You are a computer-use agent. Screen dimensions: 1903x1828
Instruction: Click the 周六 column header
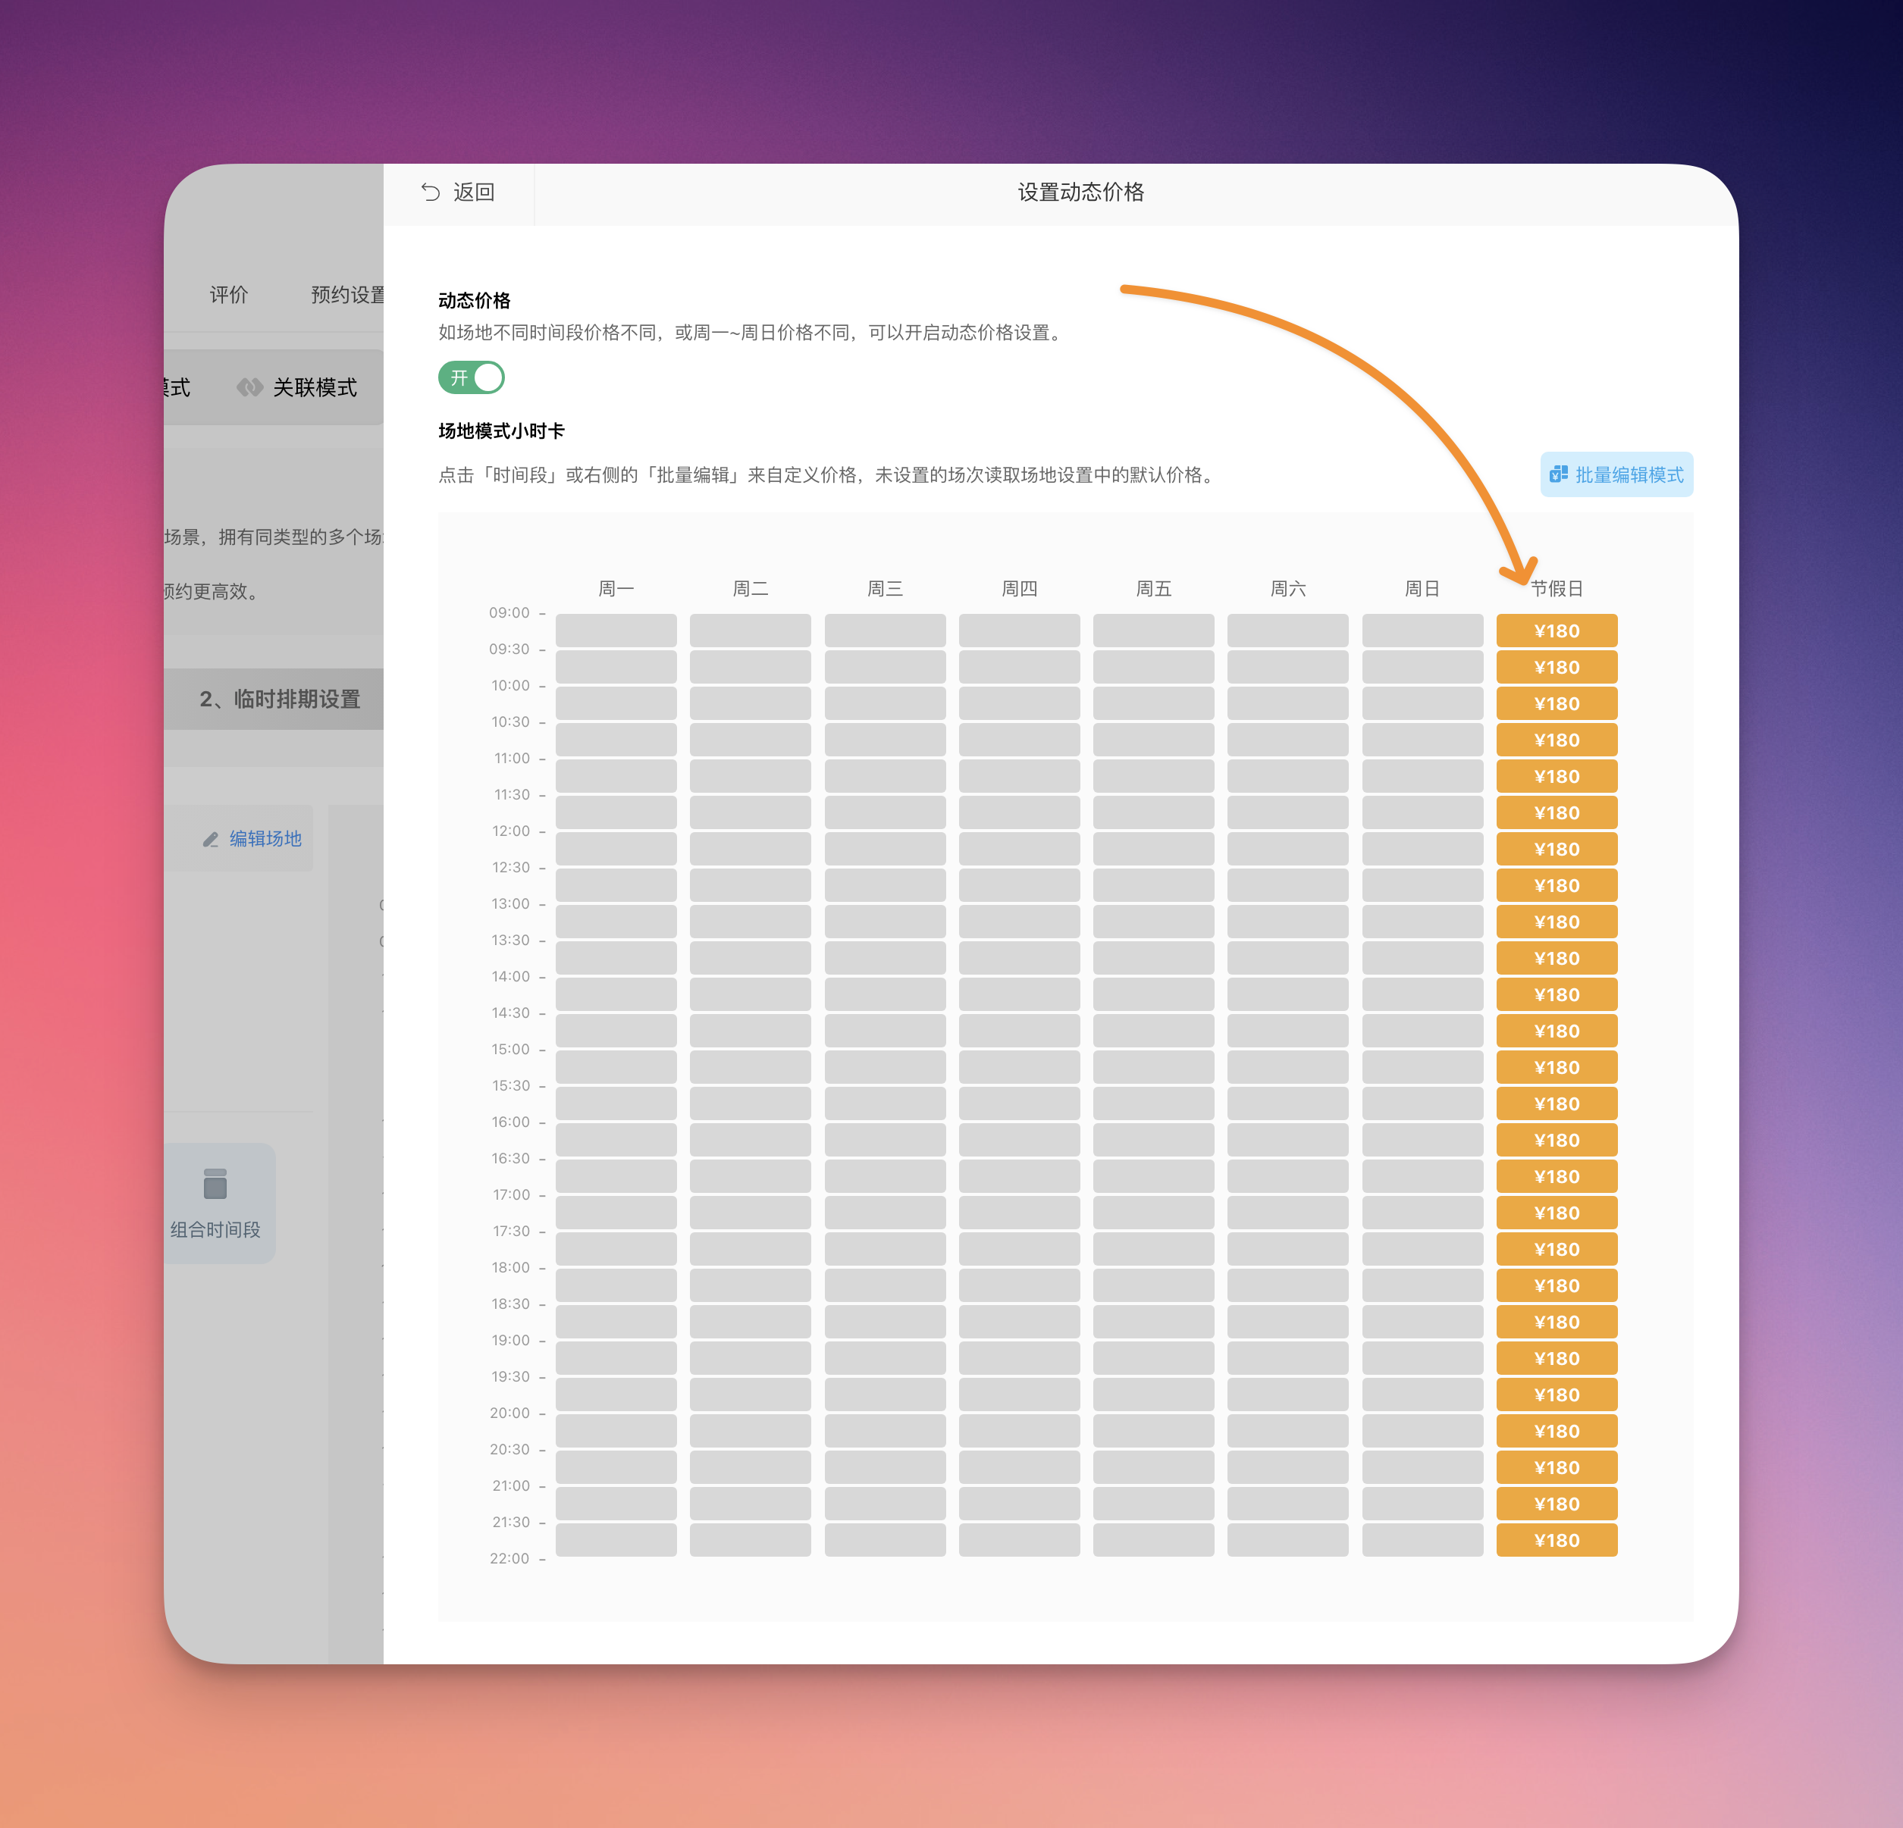pos(1287,588)
